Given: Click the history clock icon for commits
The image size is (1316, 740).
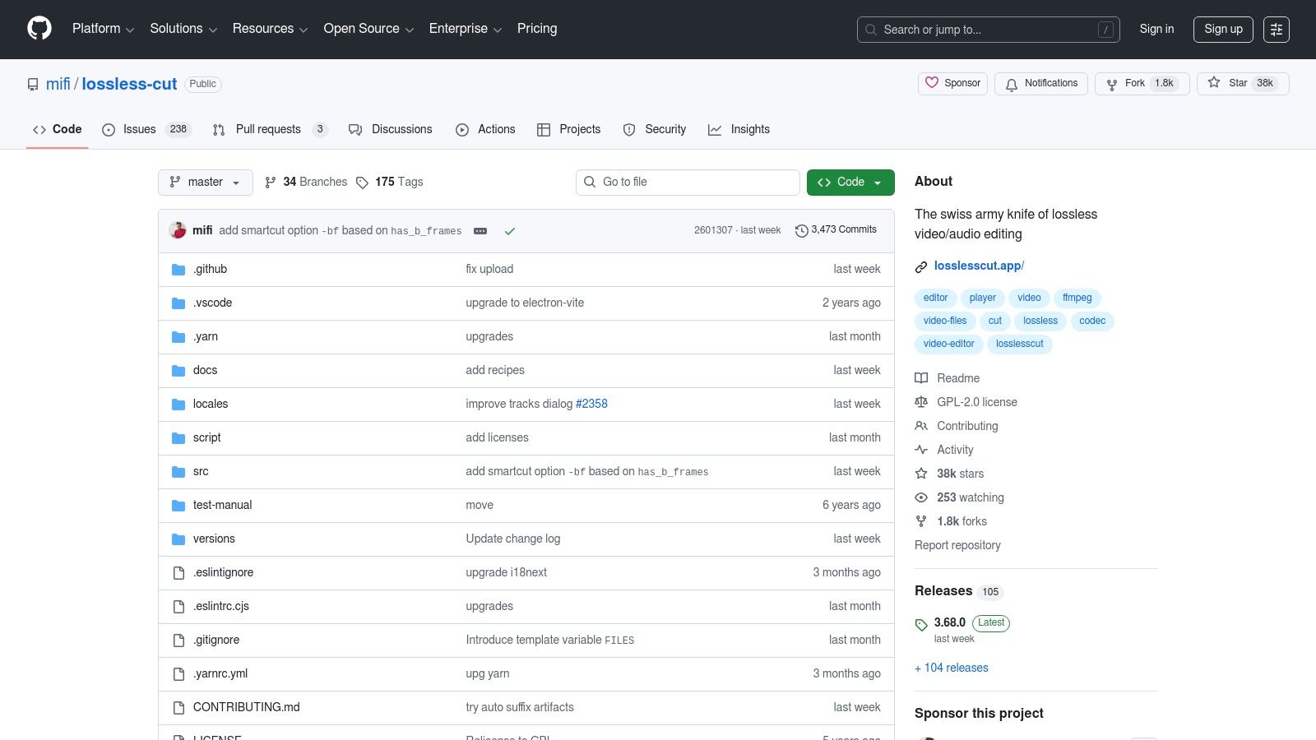Looking at the screenshot, I should [x=801, y=231].
